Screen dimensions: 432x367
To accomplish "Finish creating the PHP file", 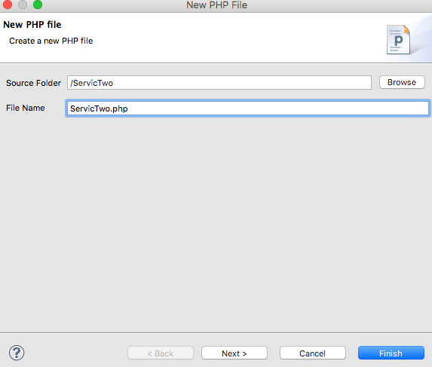I will pyautogui.click(x=391, y=353).
